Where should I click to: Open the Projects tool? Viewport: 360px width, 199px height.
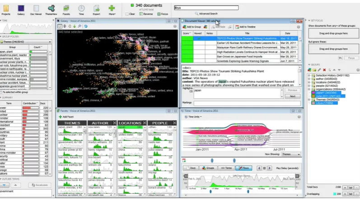[x=6, y=10]
